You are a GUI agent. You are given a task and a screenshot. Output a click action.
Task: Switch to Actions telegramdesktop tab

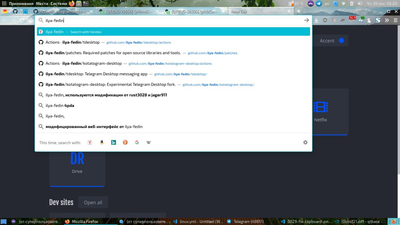pyautogui.click(x=63, y=11)
